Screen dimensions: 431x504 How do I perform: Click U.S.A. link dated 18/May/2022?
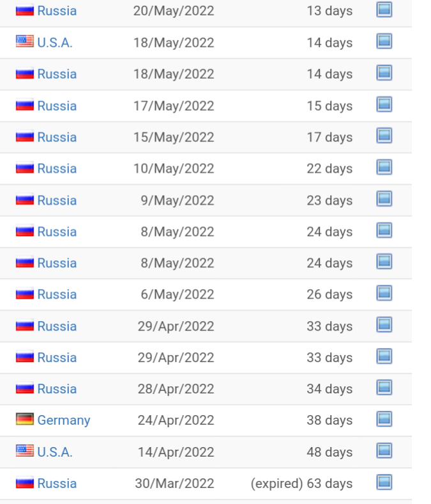point(54,43)
